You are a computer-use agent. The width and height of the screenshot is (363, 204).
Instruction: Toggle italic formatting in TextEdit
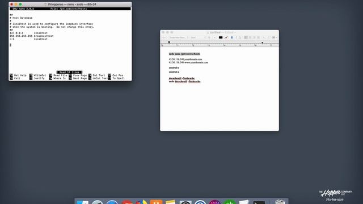pos(236,37)
